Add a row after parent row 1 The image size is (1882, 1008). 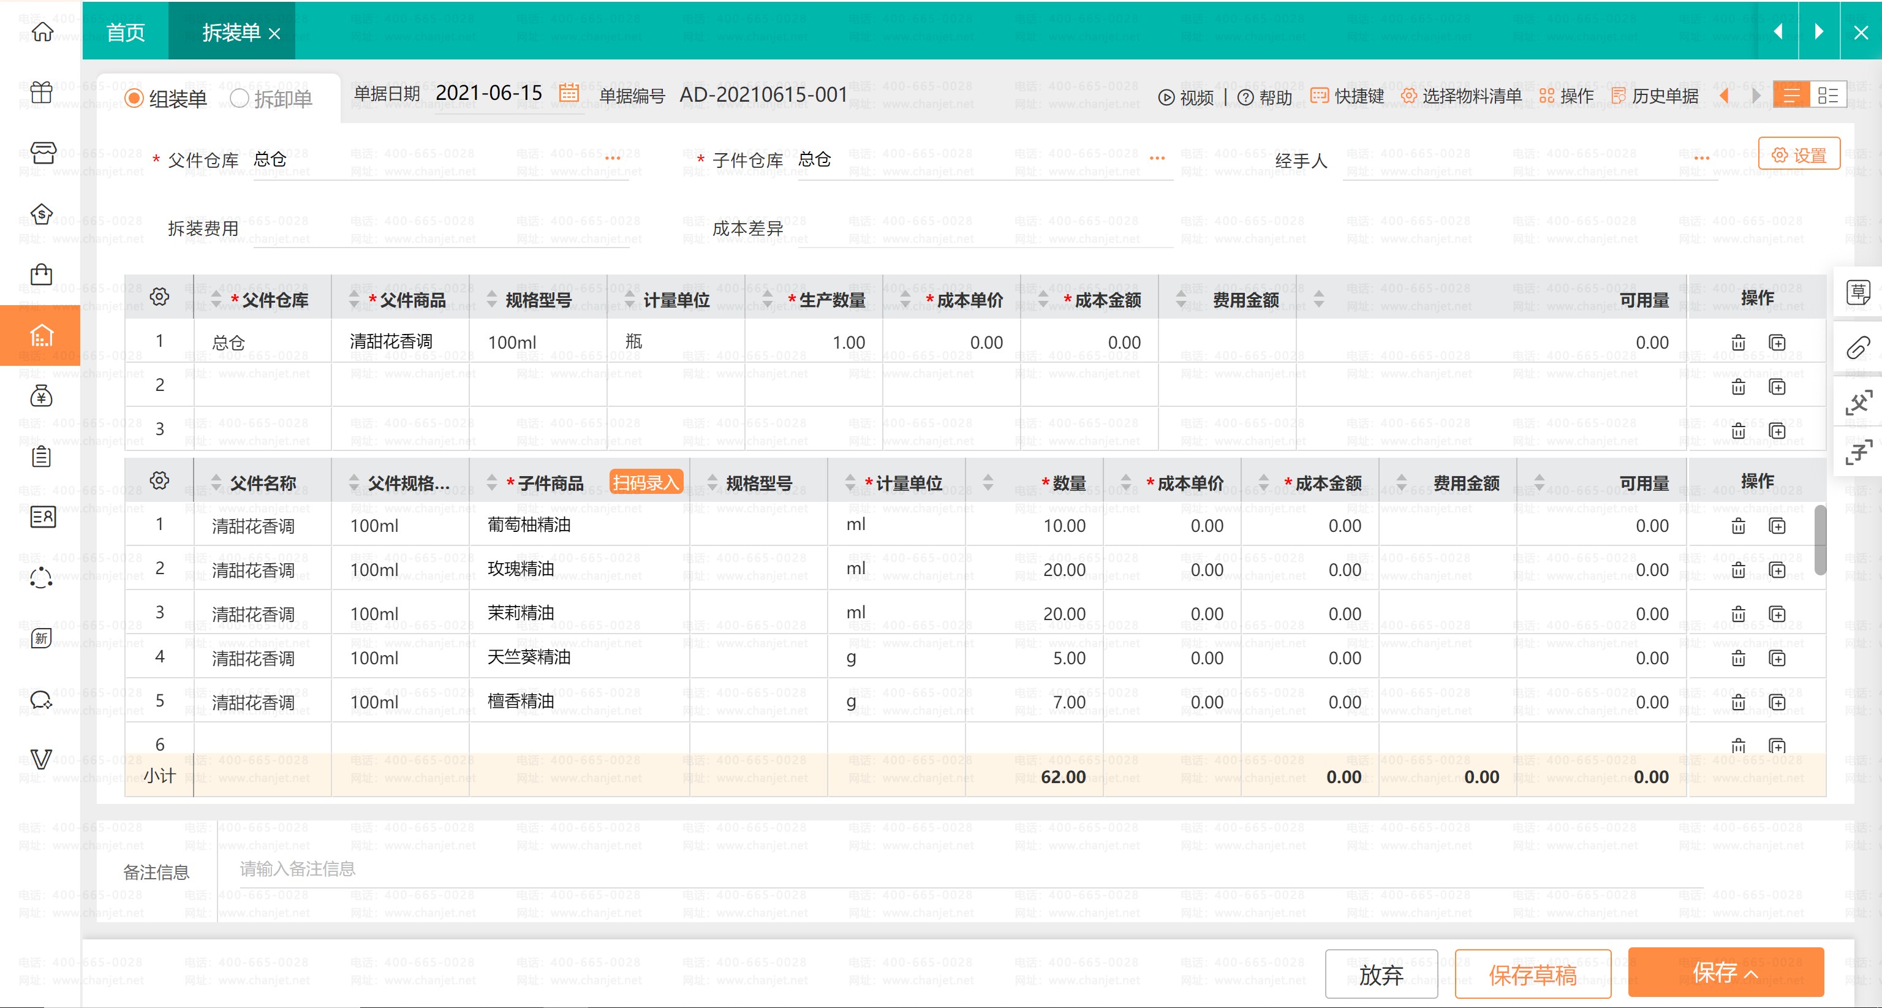1777,343
